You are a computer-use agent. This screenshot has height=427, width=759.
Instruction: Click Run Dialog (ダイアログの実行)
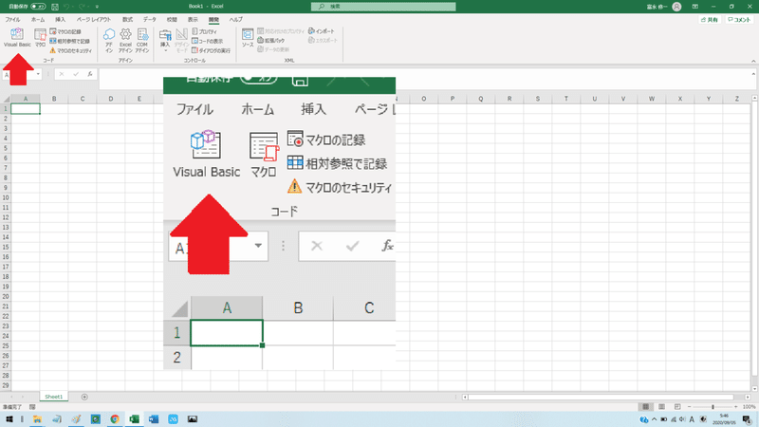(x=211, y=50)
